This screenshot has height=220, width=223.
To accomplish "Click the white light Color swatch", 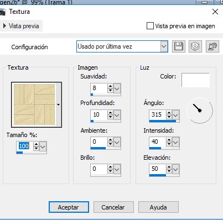I will 195,80.
